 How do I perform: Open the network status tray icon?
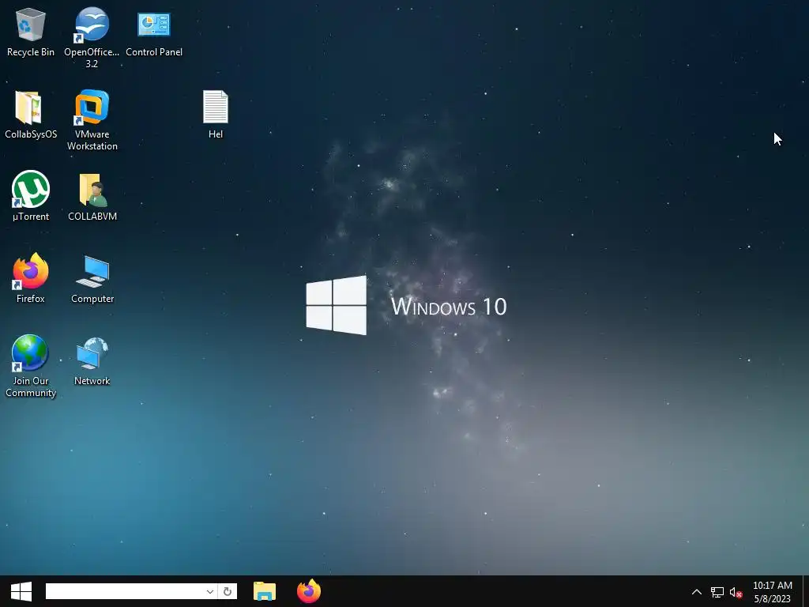tap(717, 592)
